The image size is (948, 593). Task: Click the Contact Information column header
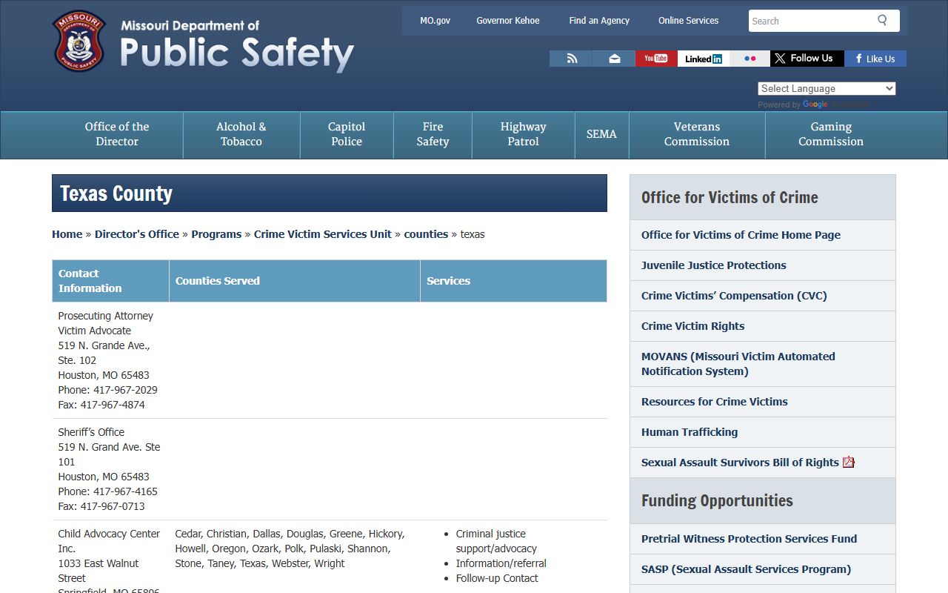(x=110, y=281)
